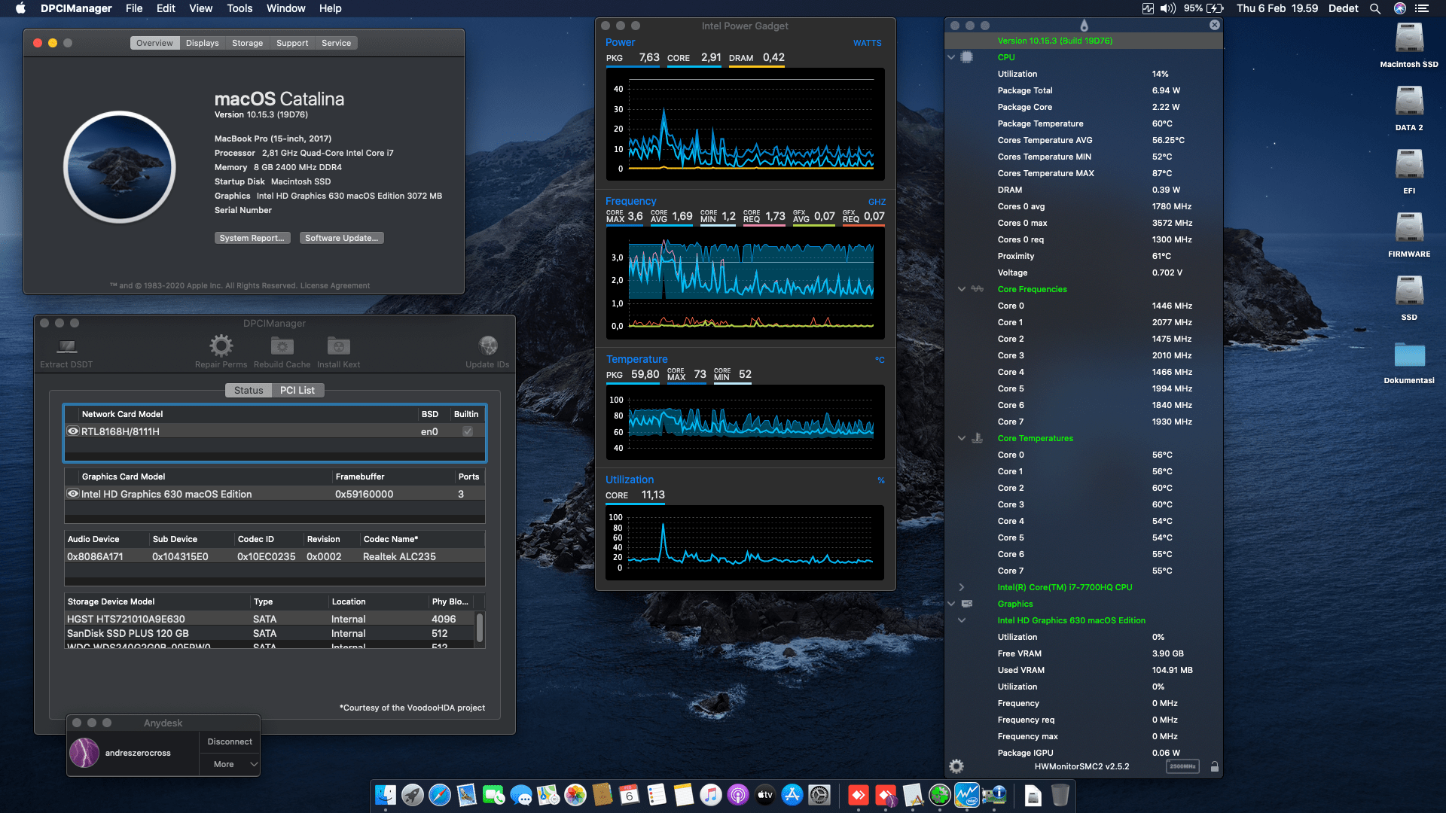The height and width of the screenshot is (813, 1446).
Task: Collapse the Core Frequencies section
Action: pyautogui.click(x=962, y=289)
